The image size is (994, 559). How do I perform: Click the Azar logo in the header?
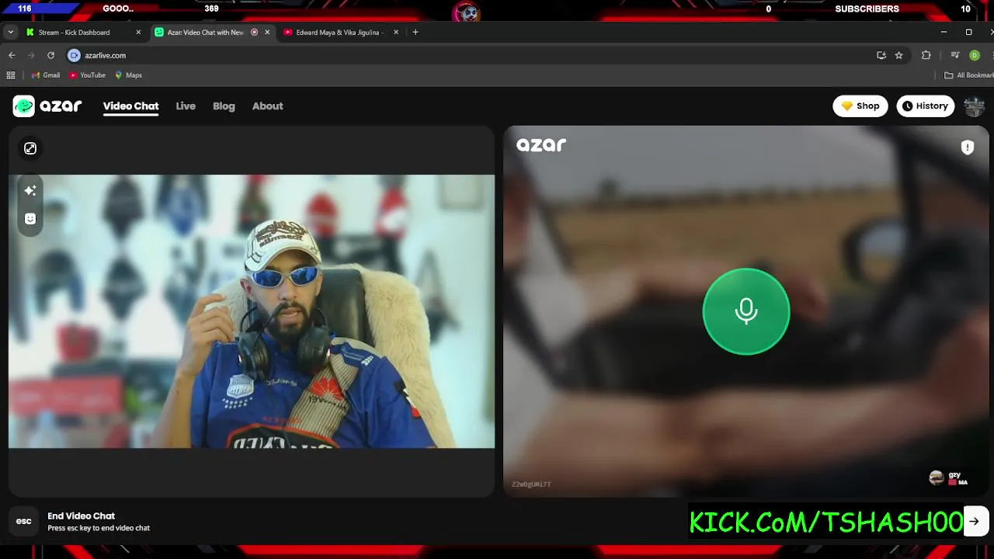coord(47,106)
